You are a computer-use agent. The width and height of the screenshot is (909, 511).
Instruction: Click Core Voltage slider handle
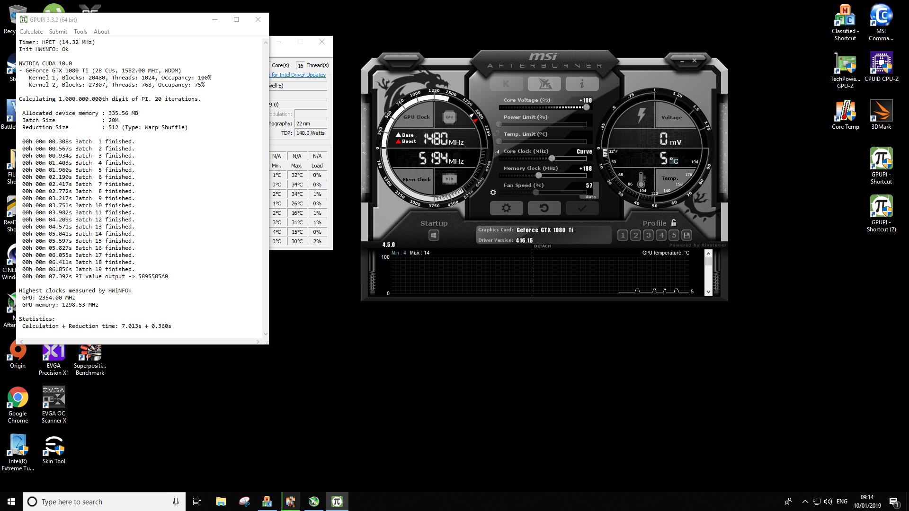587,107
